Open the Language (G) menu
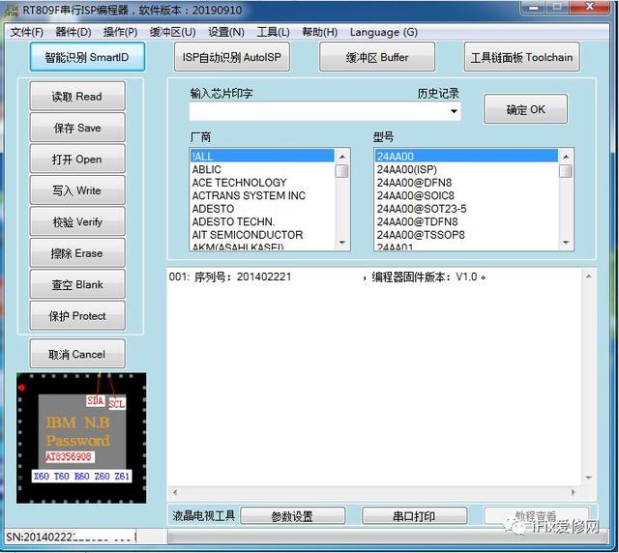Screen dimensions: 619x553 coord(384,32)
